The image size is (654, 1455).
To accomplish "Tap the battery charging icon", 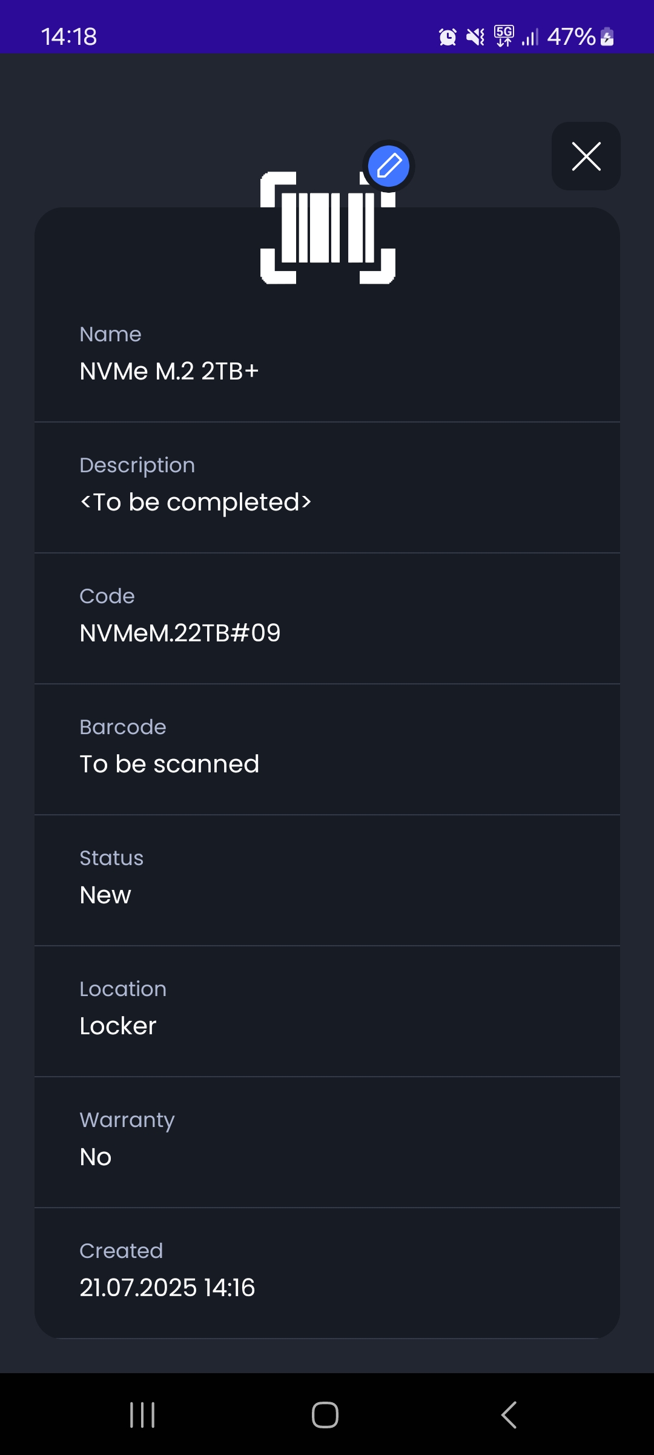I will click(x=607, y=38).
